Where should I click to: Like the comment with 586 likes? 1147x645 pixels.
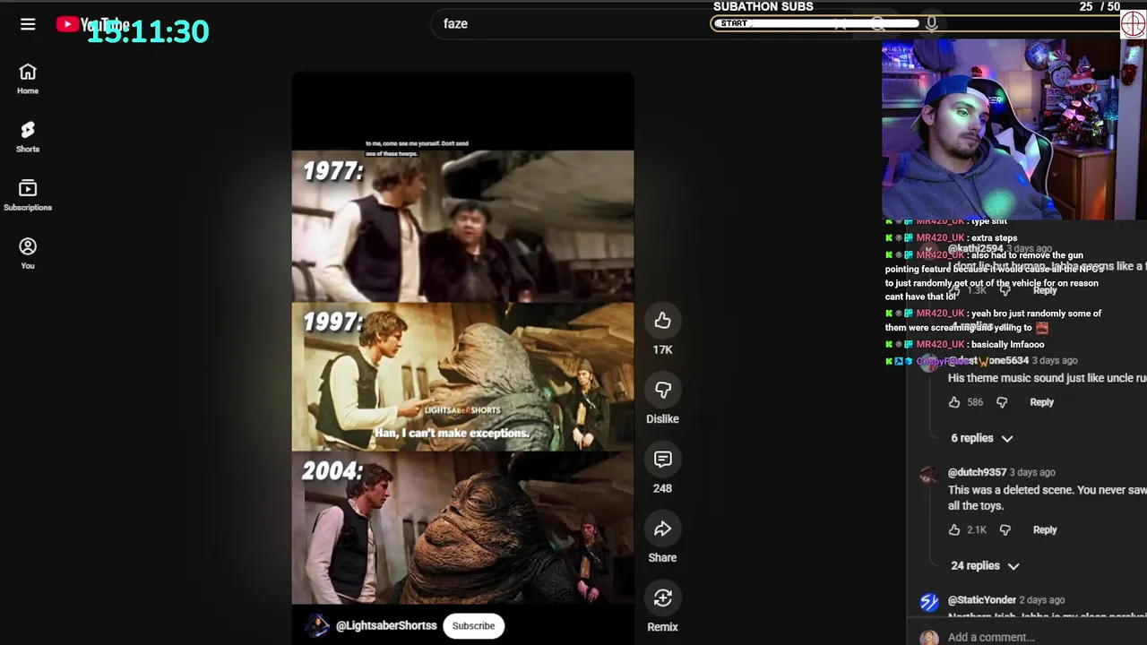tap(954, 402)
